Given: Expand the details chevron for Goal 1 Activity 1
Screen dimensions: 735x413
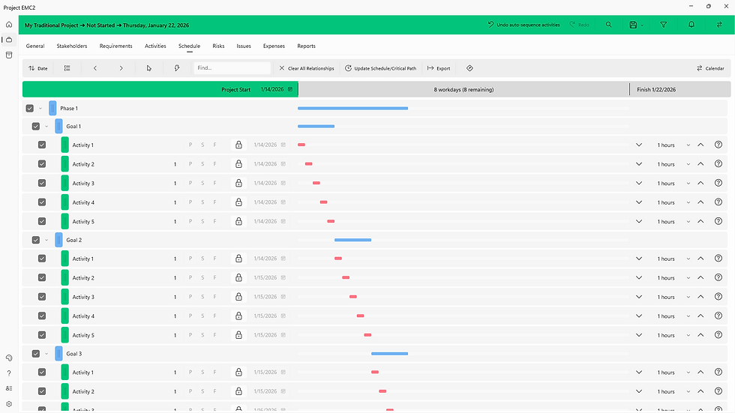Looking at the screenshot, I should pyautogui.click(x=639, y=145).
